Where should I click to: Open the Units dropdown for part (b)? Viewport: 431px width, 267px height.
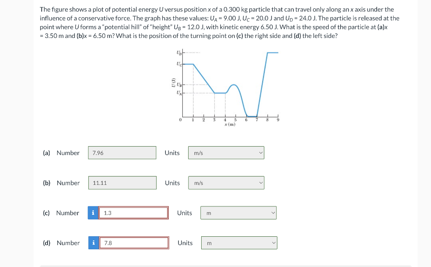tap(226, 183)
